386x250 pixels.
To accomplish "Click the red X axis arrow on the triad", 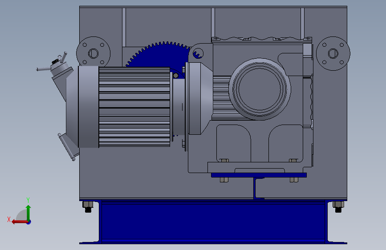I will [20, 222].
